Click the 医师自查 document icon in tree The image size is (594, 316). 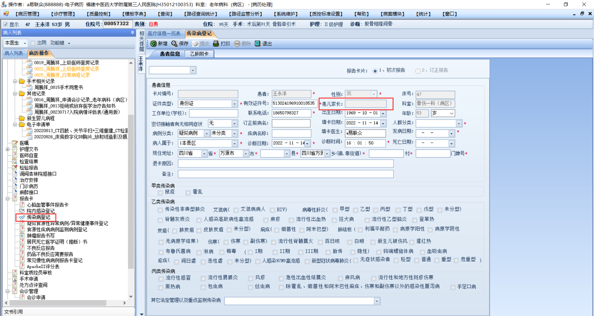[15, 155]
